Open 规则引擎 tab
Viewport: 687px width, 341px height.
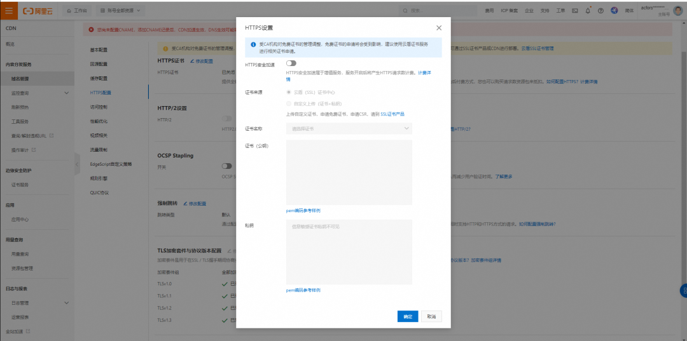(x=99, y=178)
